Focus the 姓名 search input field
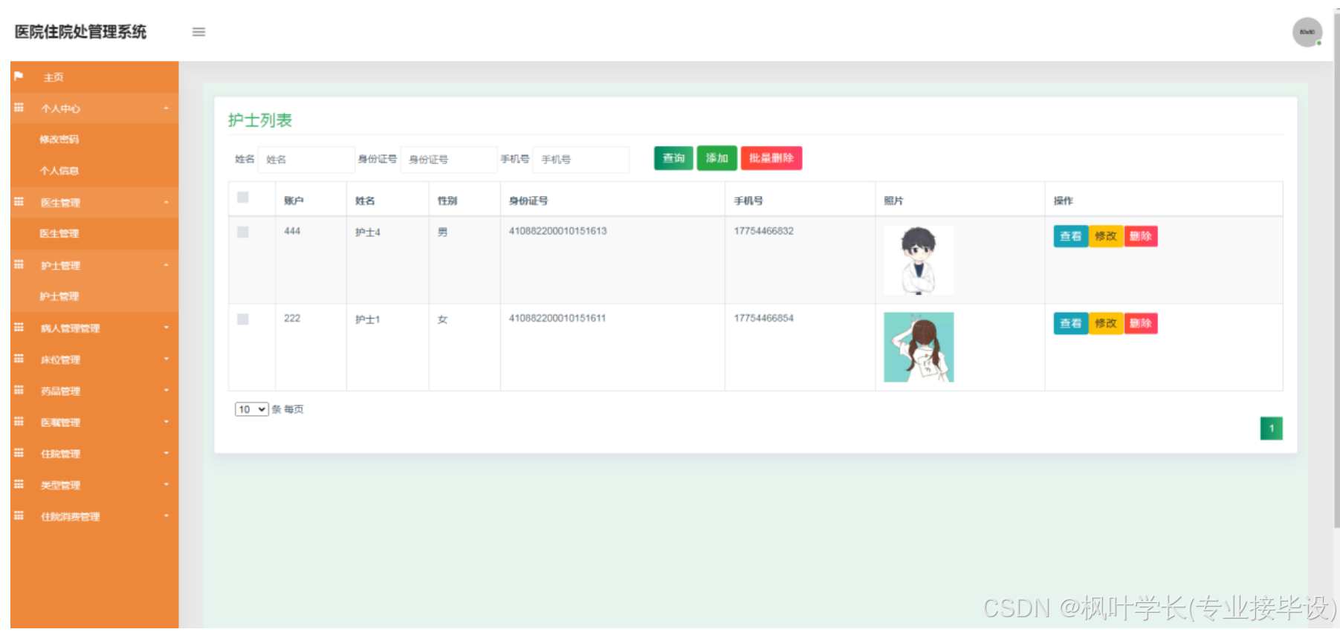 [x=306, y=160]
